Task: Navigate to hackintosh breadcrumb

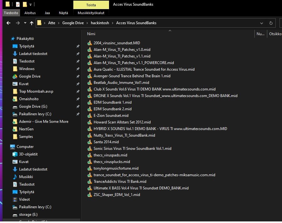Action: pos(100,23)
